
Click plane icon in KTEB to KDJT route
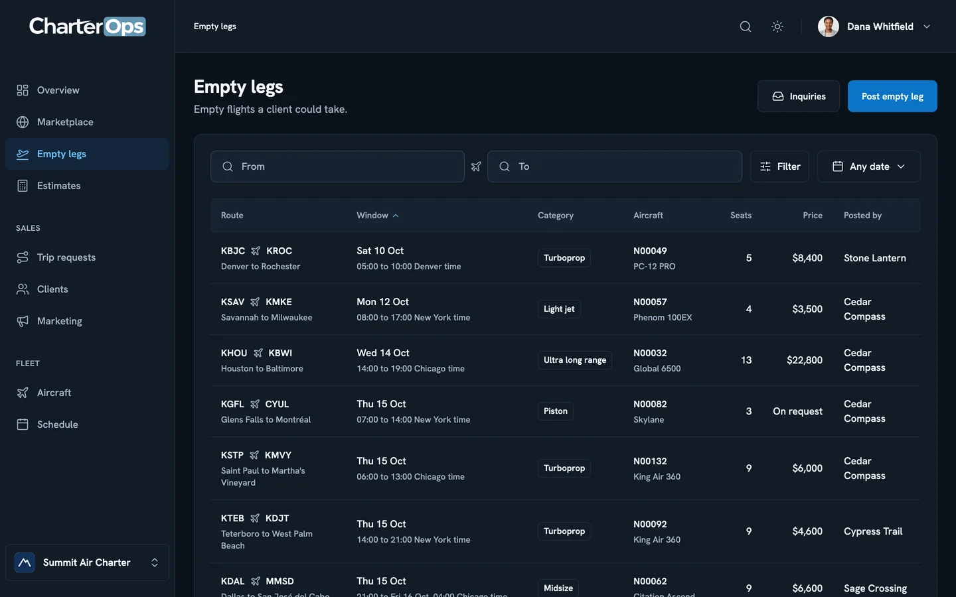coord(254,518)
